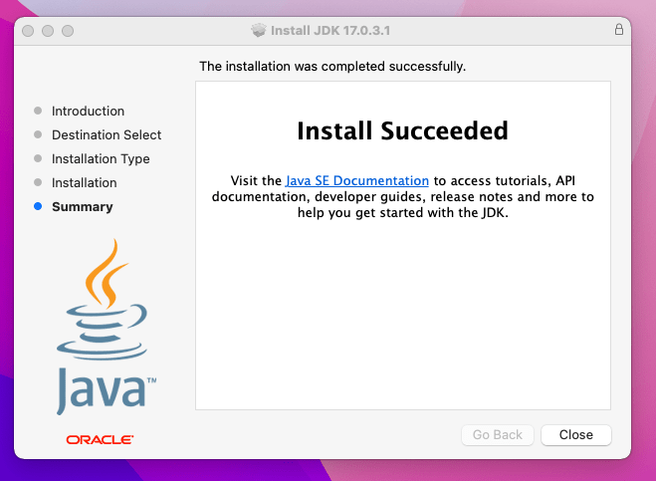Click the package icon beside Install JDK title
The height and width of the screenshot is (481, 656).
(259, 30)
